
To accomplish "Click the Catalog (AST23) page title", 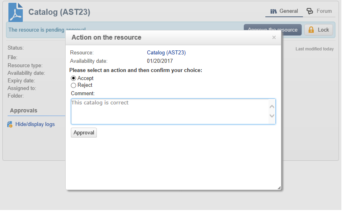I will (x=59, y=12).
